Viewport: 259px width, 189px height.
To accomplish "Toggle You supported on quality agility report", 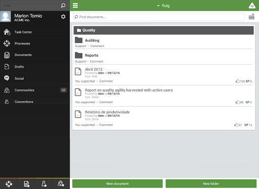I will (x=85, y=102).
